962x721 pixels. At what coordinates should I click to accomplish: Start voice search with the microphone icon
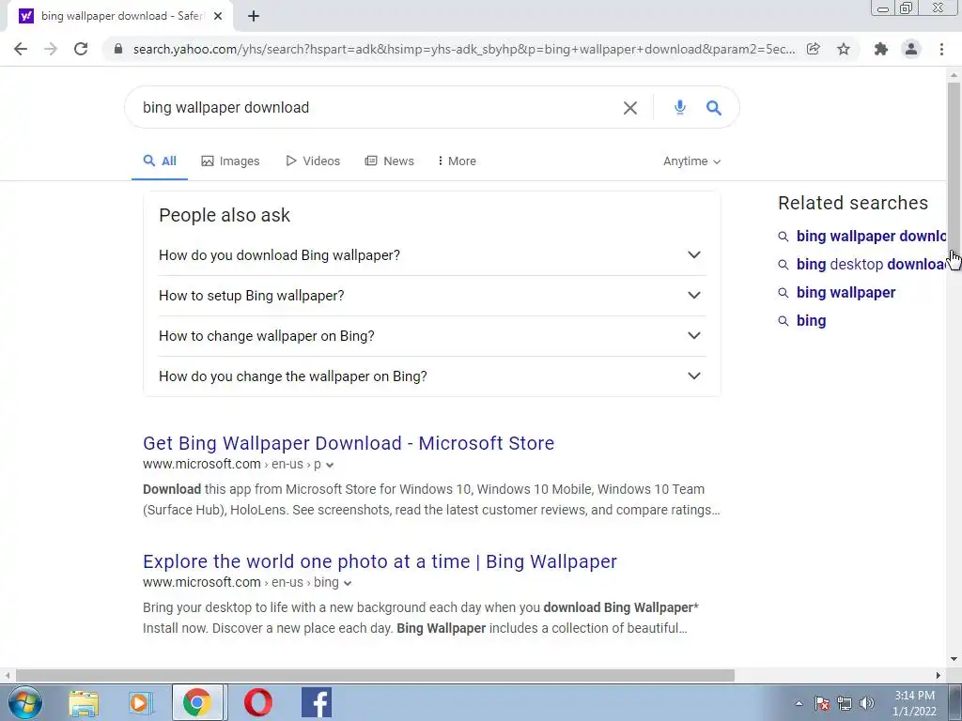680,108
